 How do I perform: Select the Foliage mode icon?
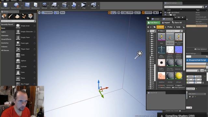pos(24,16)
